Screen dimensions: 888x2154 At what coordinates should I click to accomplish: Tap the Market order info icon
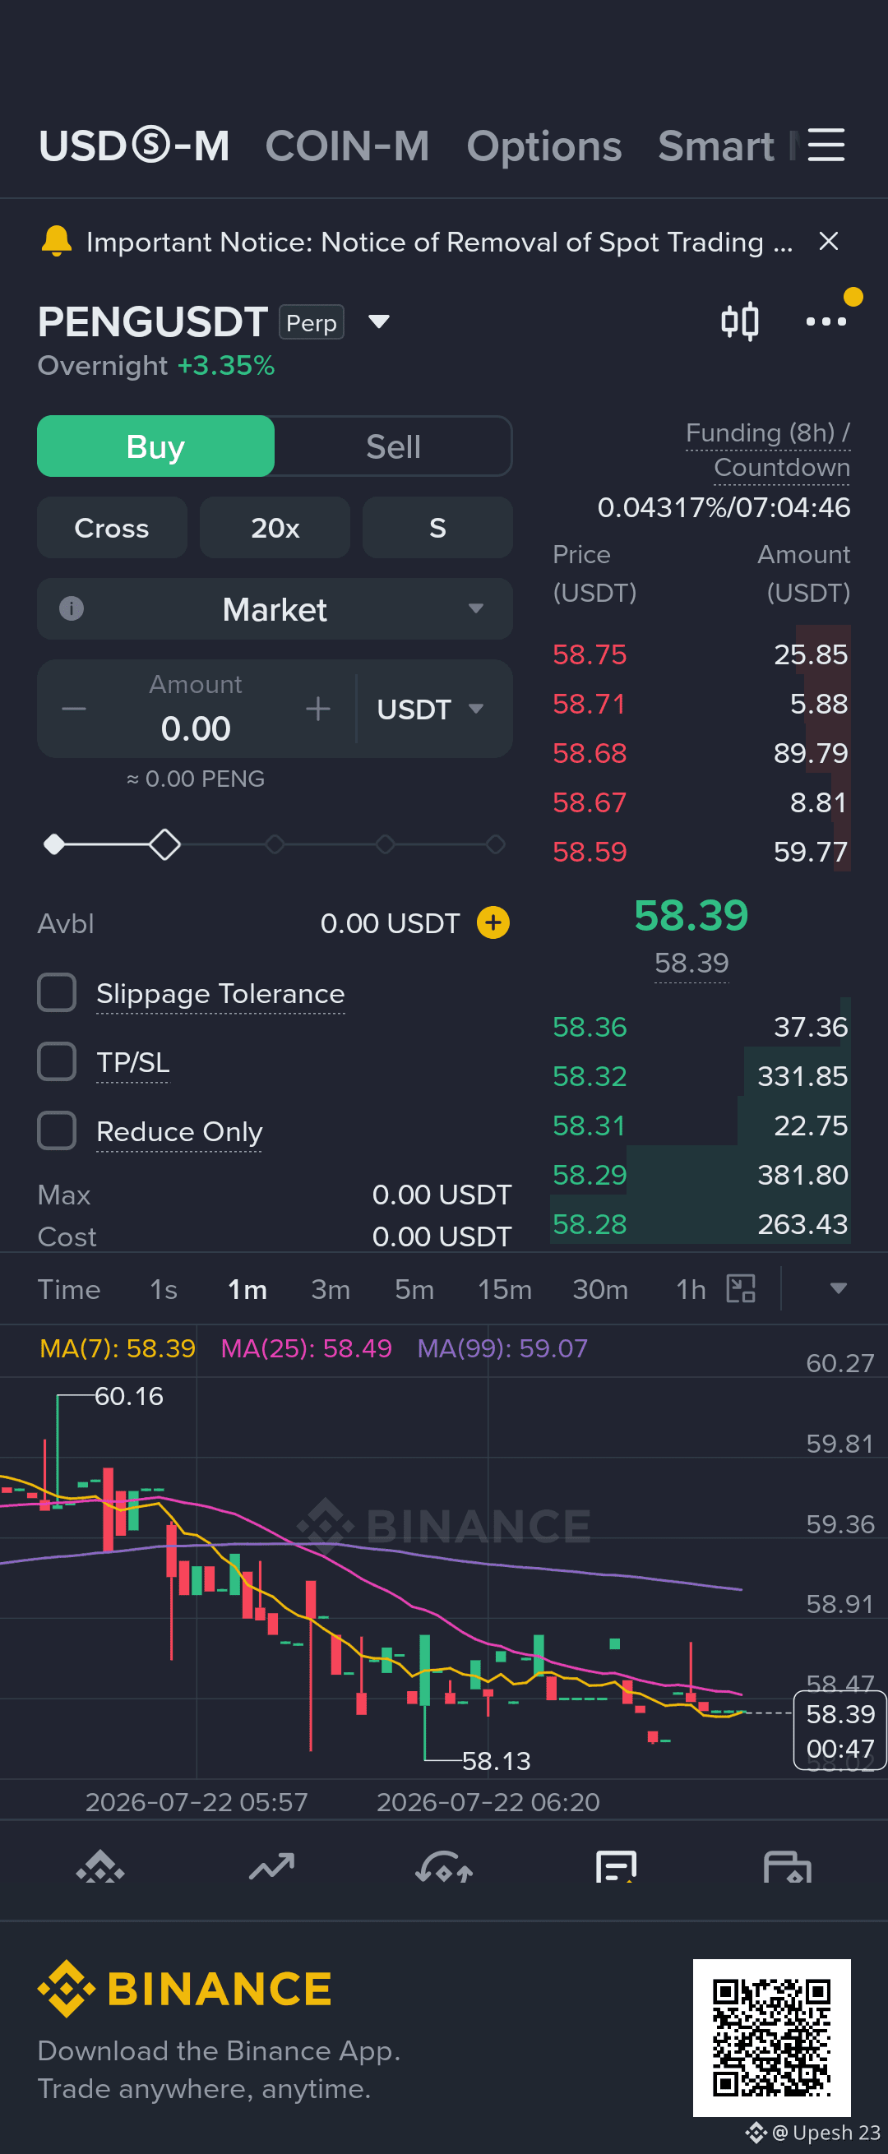click(x=72, y=608)
